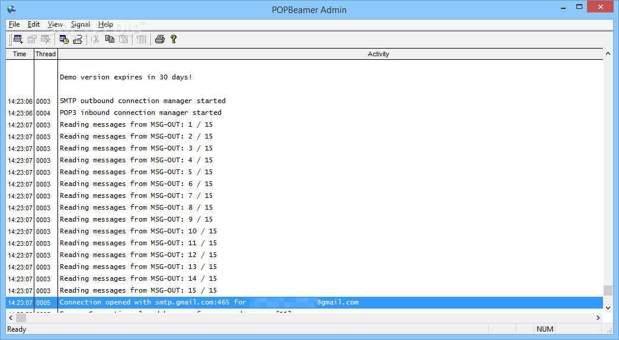Click the window resize grip in status bar corner
The height and width of the screenshot is (340, 619).
pyautogui.click(x=609, y=330)
